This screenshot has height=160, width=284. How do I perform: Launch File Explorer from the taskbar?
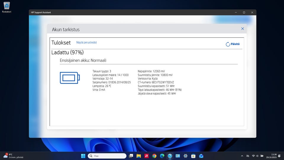pyautogui.click(x=139, y=156)
